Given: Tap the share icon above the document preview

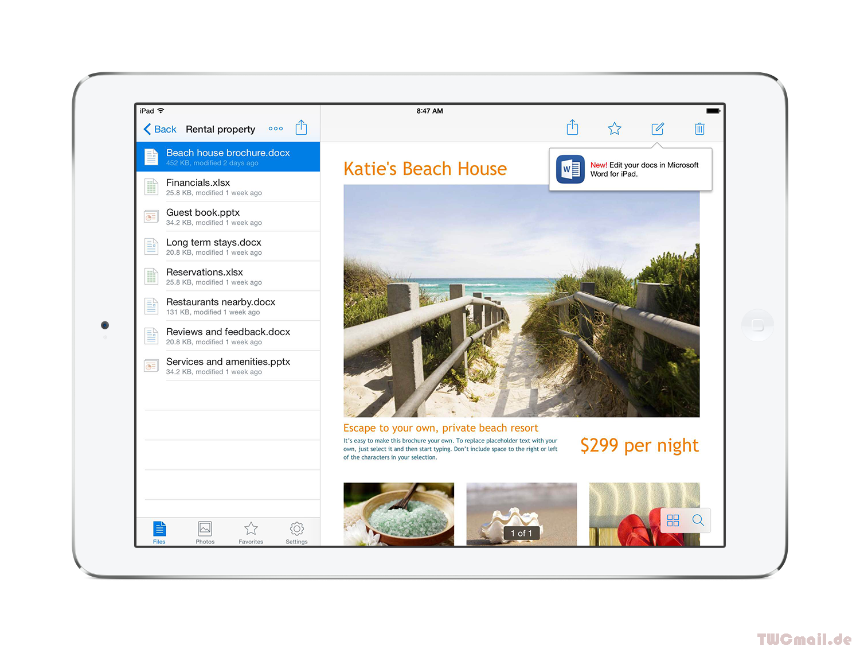Looking at the screenshot, I should [572, 128].
